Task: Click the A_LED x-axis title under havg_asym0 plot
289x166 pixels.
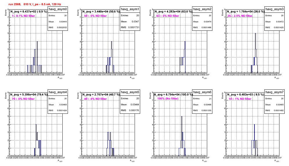Action: coord(60,78)
